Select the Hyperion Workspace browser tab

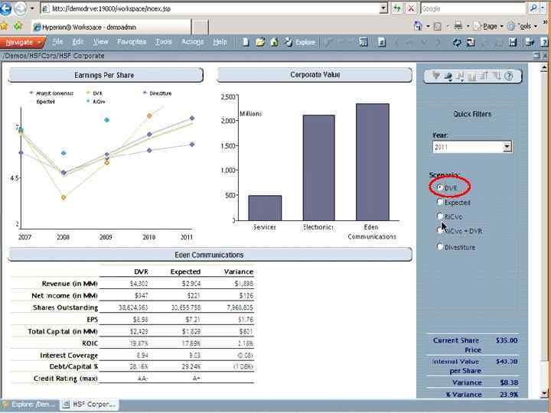pos(111,27)
